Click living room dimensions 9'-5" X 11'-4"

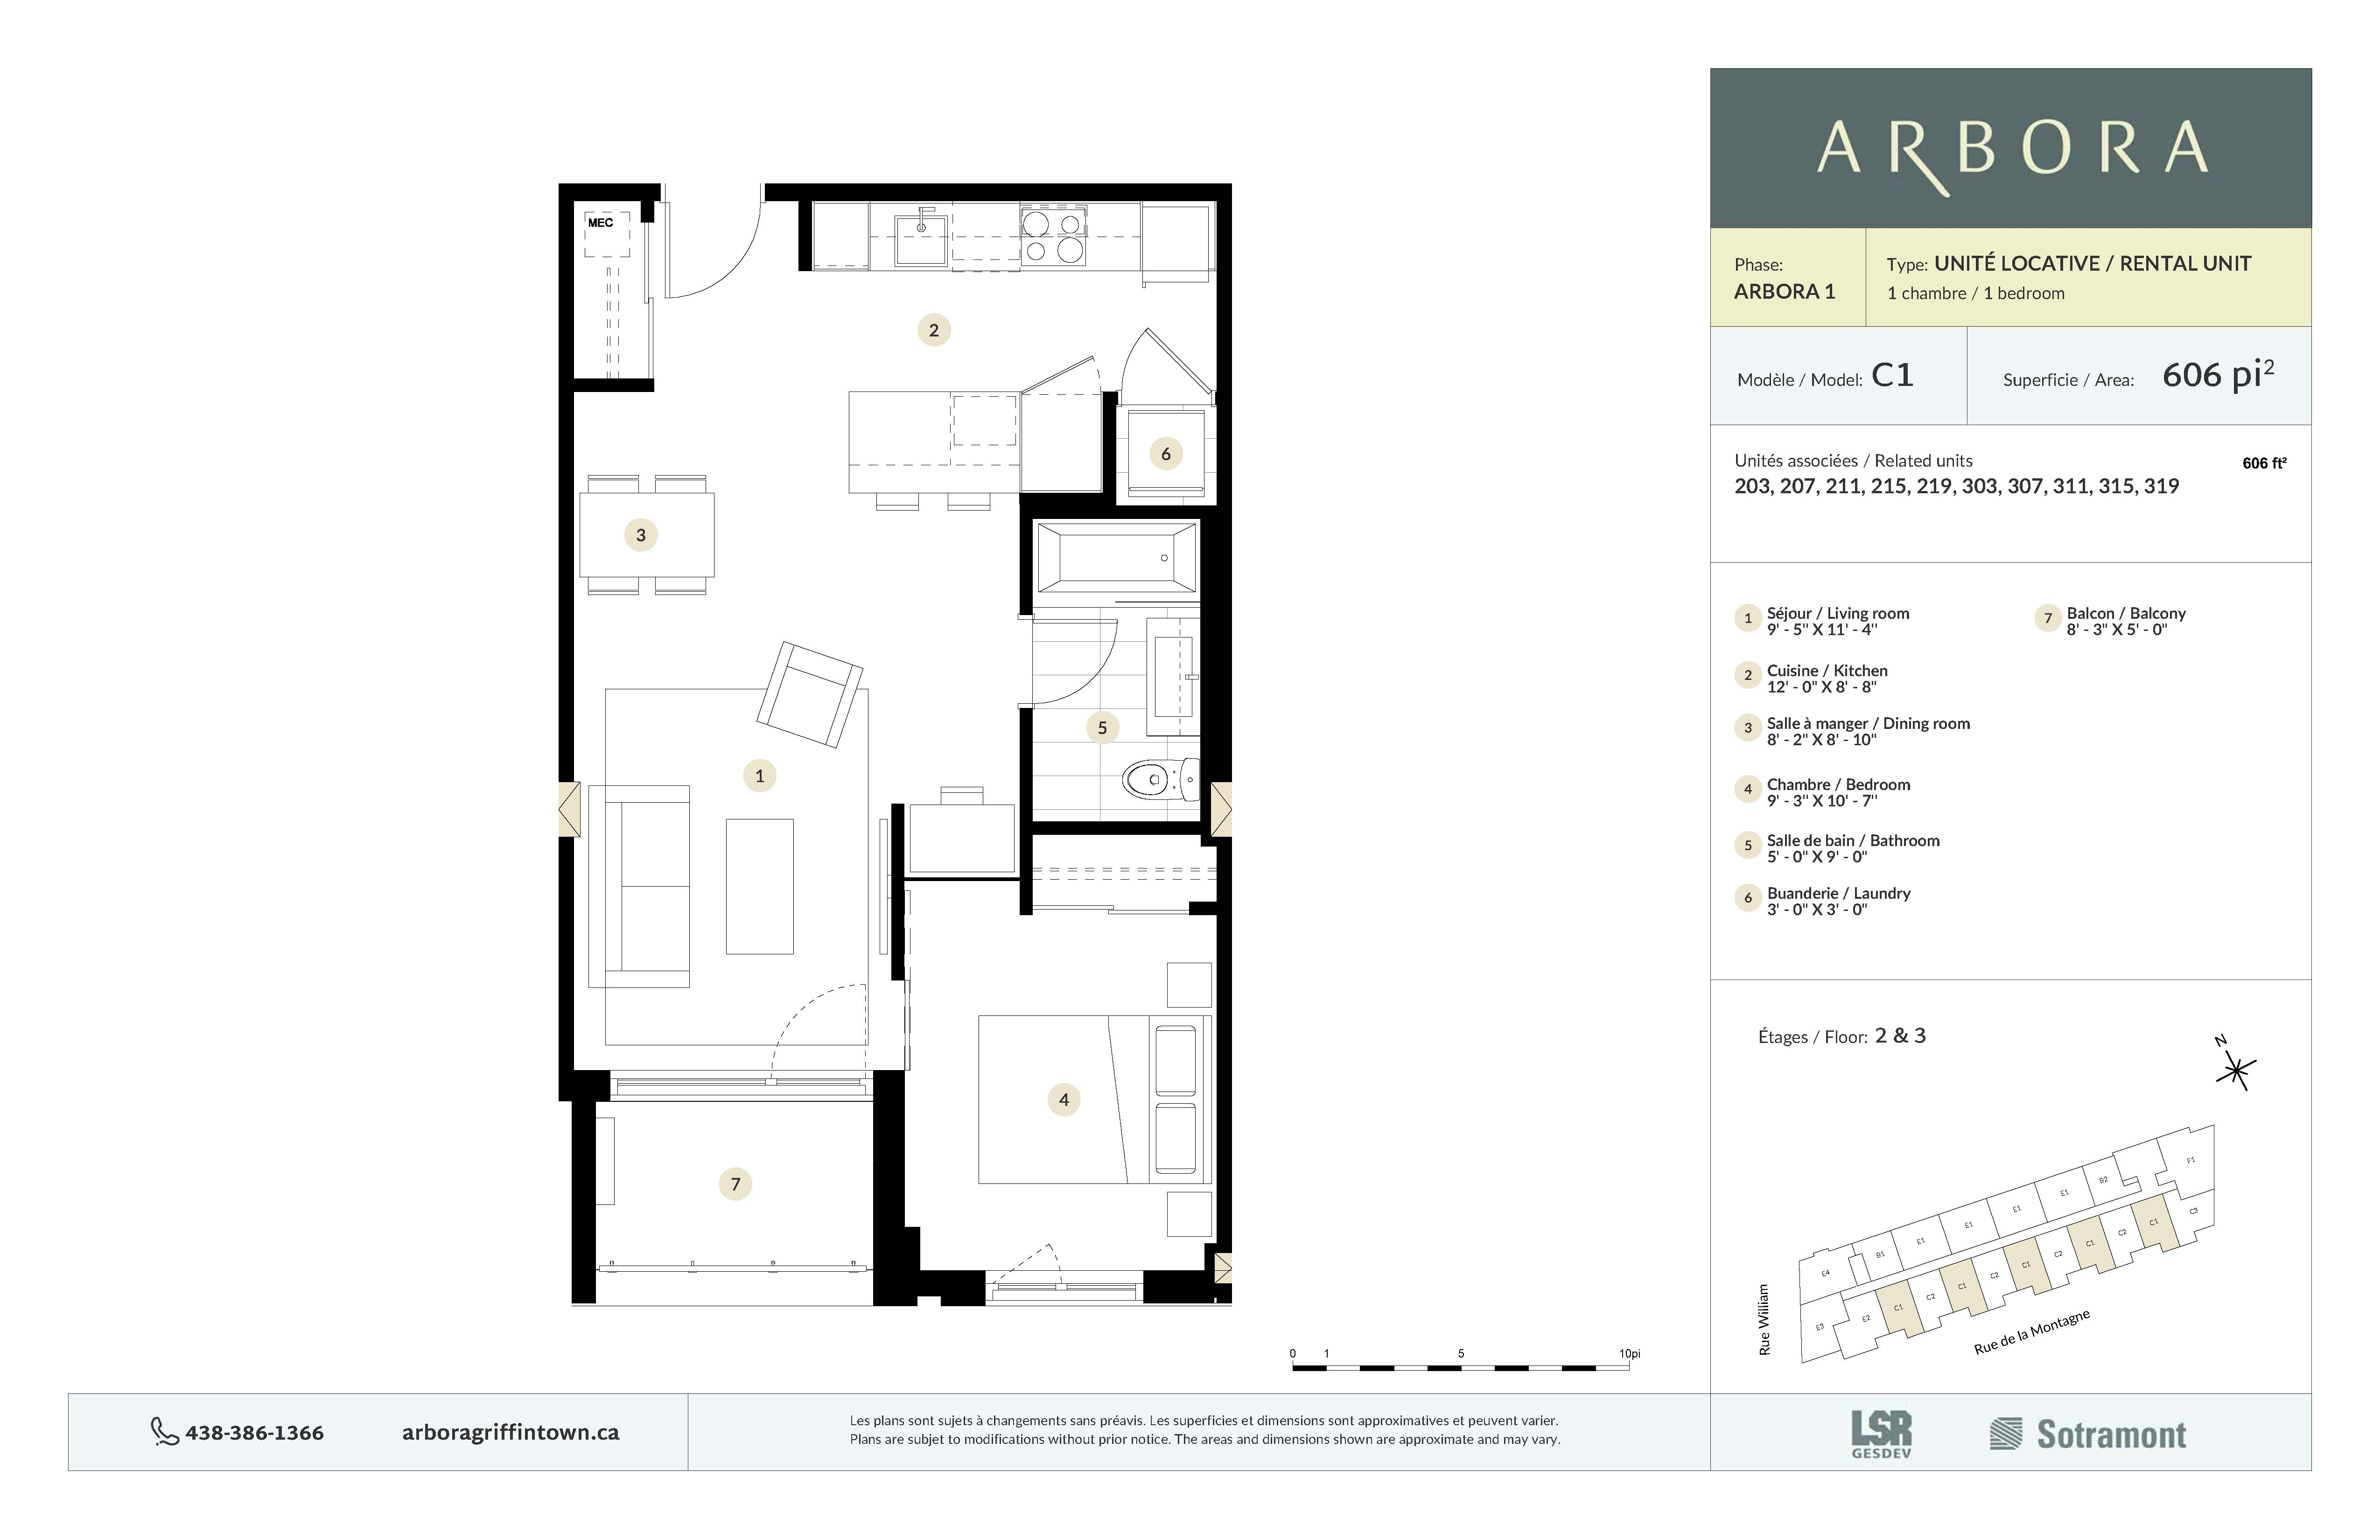tap(1822, 630)
